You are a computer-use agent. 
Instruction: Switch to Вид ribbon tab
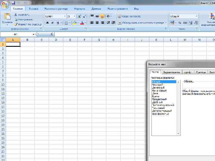click(136, 9)
